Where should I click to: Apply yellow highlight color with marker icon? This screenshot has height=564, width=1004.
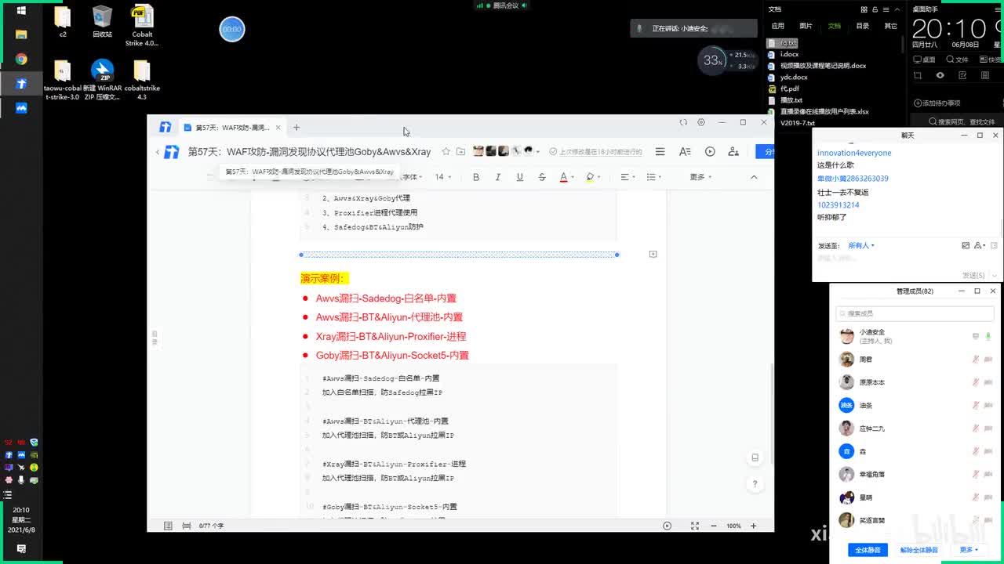tap(589, 177)
